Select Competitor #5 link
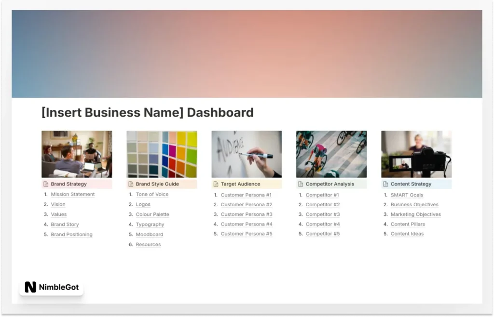The height and width of the screenshot is (317, 494). pyautogui.click(x=323, y=234)
